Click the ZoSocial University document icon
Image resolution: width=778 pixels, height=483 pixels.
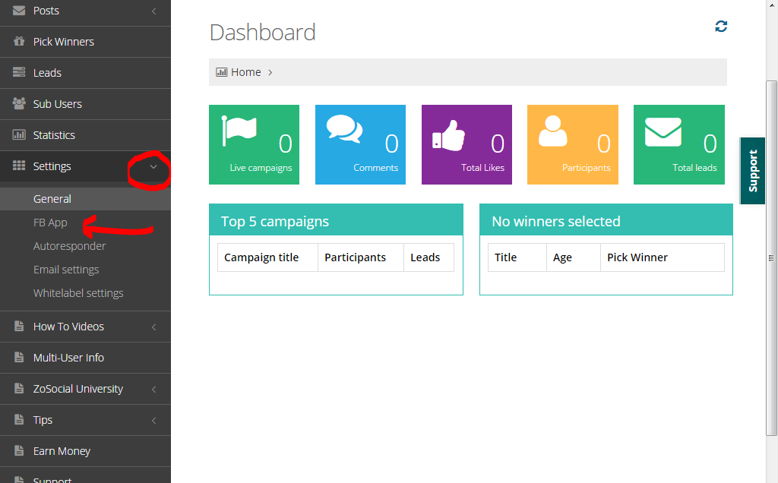[19, 388]
